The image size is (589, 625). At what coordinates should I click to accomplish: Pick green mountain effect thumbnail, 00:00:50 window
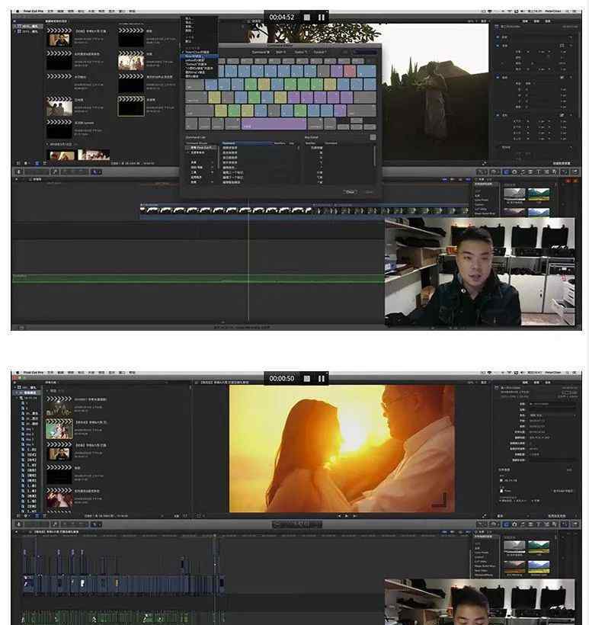coord(539,546)
